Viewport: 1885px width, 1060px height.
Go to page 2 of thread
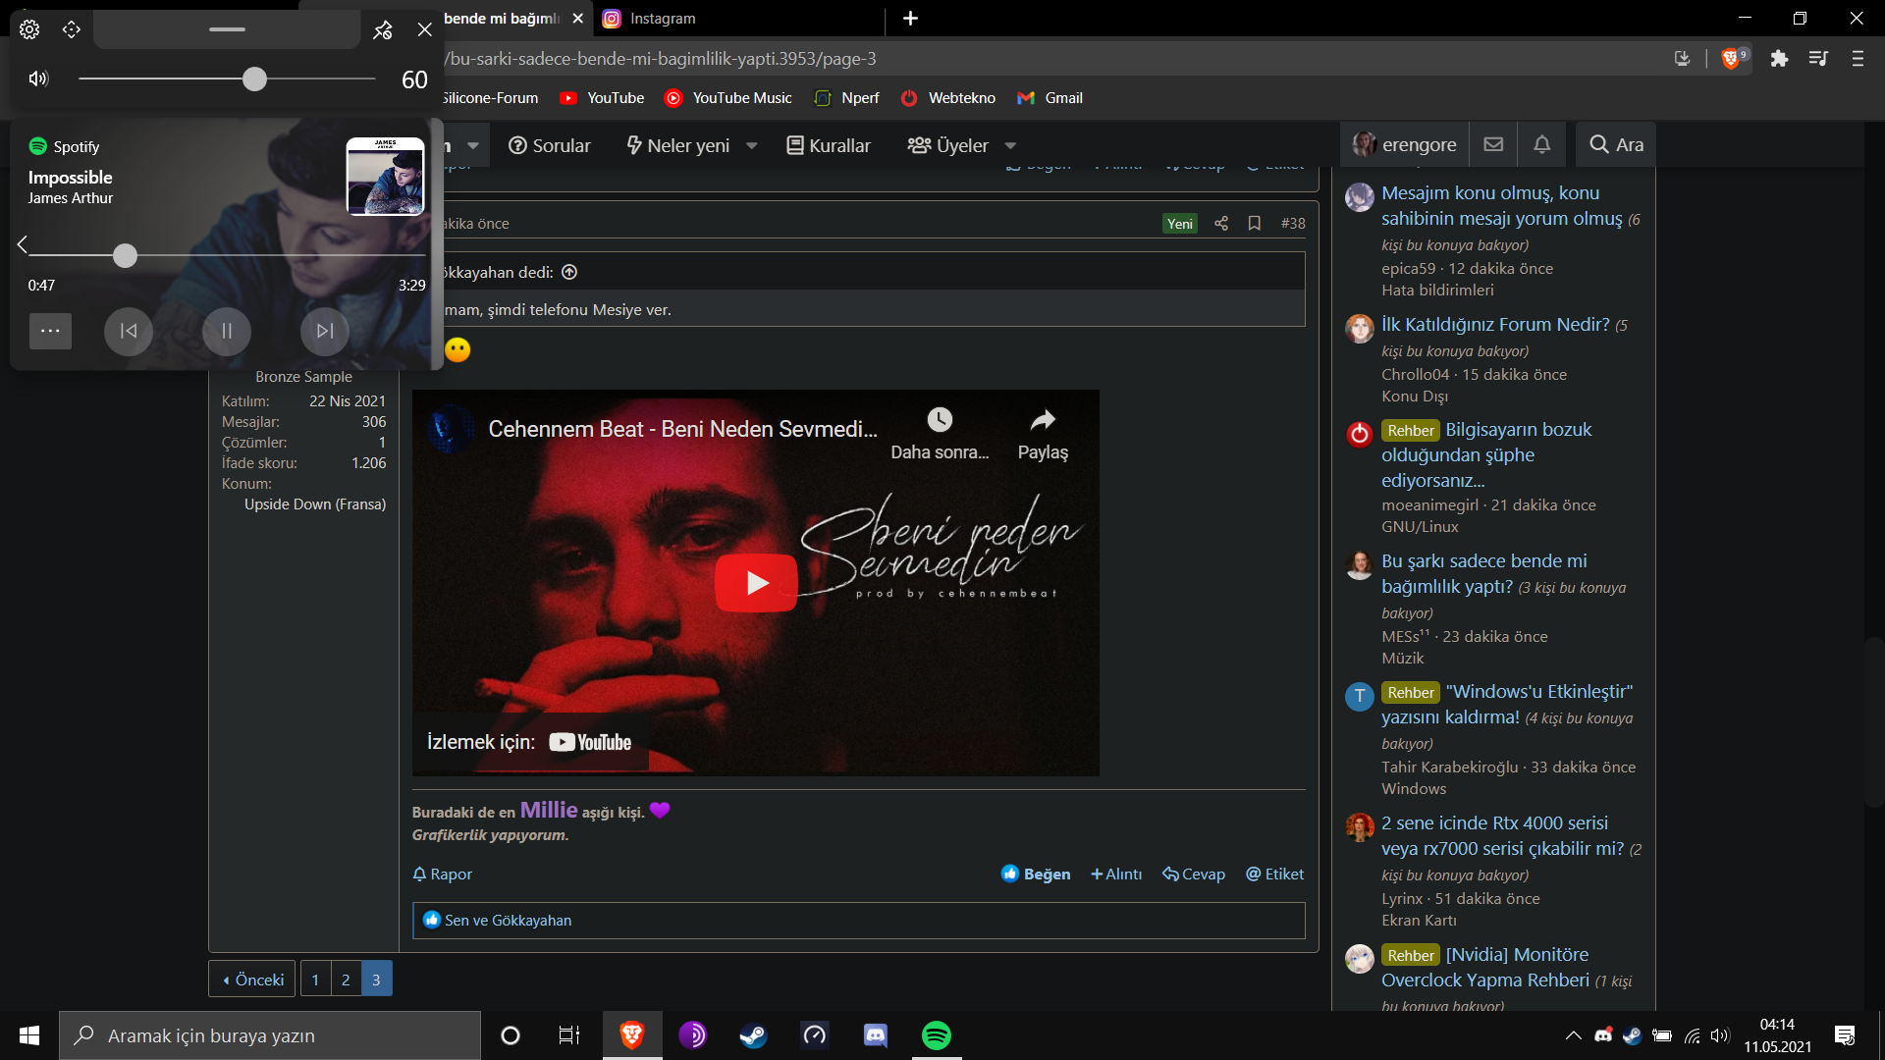point(346,980)
